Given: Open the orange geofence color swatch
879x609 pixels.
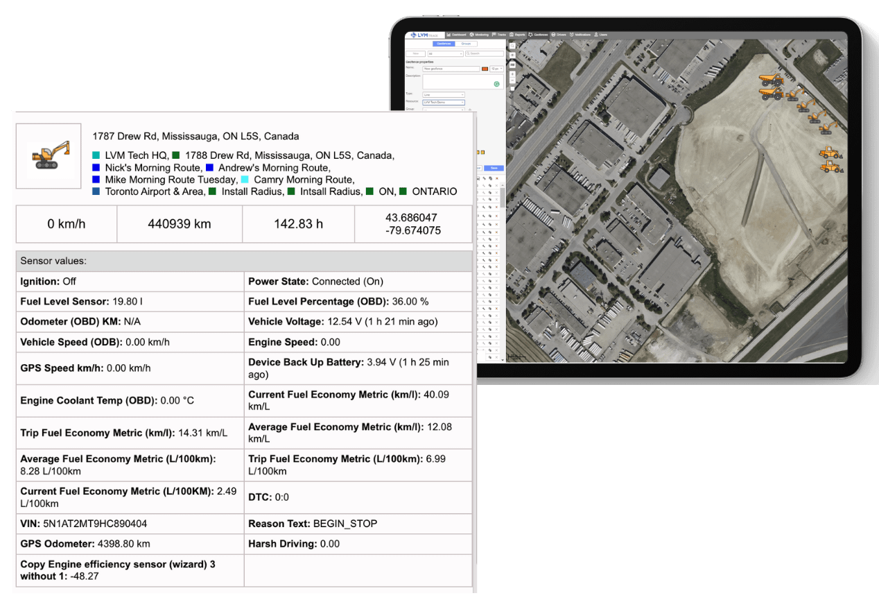Looking at the screenshot, I should 485,69.
